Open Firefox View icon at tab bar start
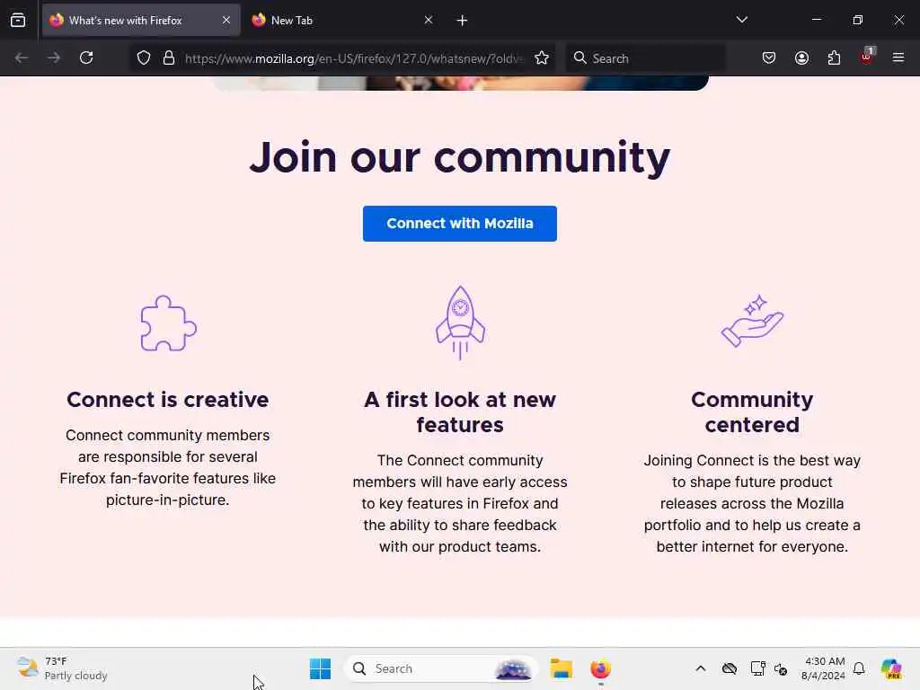Viewport: 920px width, 690px height. pyautogui.click(x=18, y=21)
